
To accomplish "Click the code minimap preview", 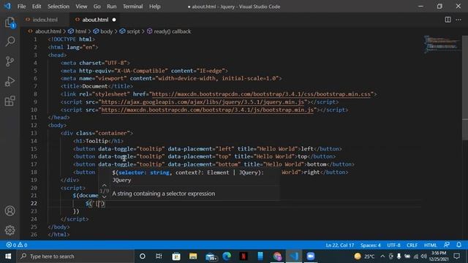I will pyautogui.click(x=442, y=44).
